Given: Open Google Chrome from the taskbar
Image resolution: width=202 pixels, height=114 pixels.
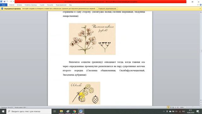Looking at the screenshot, I should [74, 111].
